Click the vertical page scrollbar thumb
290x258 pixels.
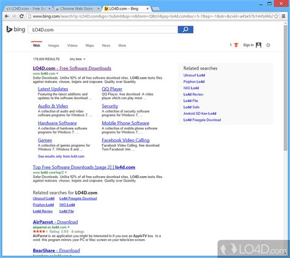click(x=286, y=87)
